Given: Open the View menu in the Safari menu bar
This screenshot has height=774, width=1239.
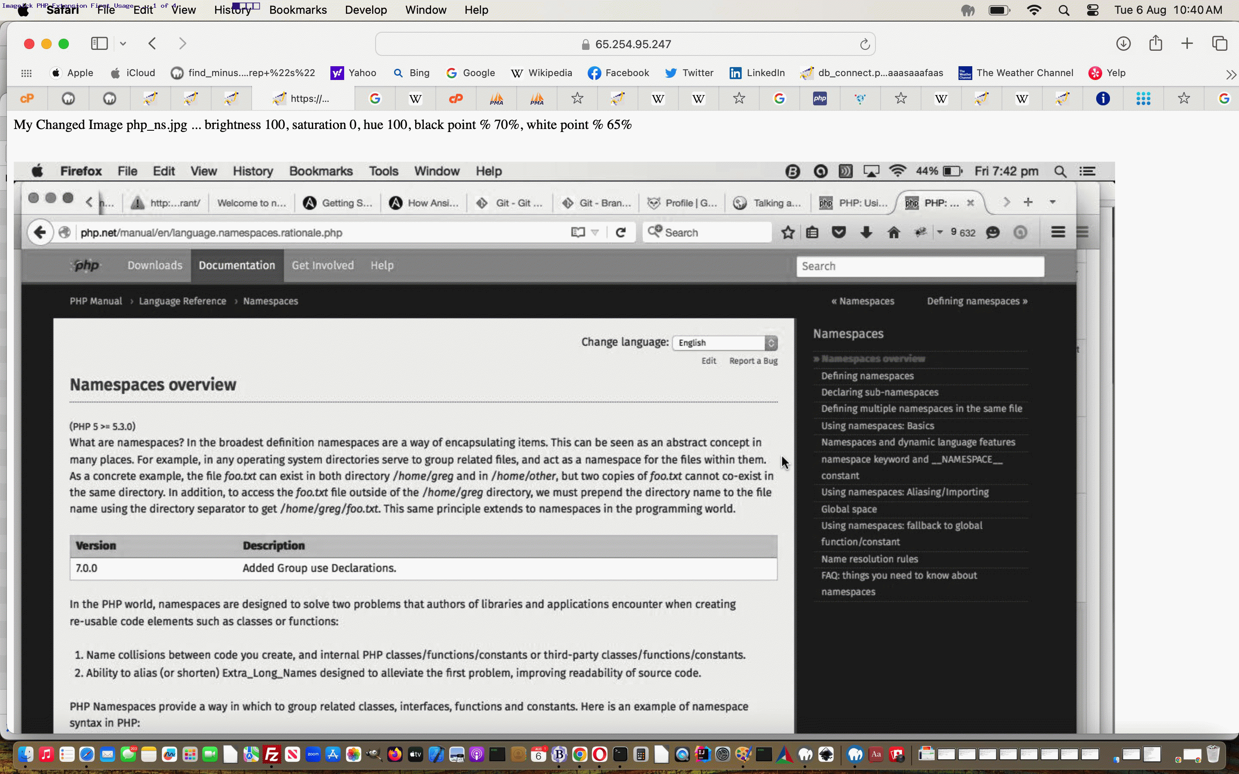Looking at the screenshot, I should click(183, 10).
